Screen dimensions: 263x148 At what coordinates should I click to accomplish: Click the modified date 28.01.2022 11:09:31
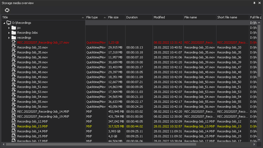[x=168, y=131]
